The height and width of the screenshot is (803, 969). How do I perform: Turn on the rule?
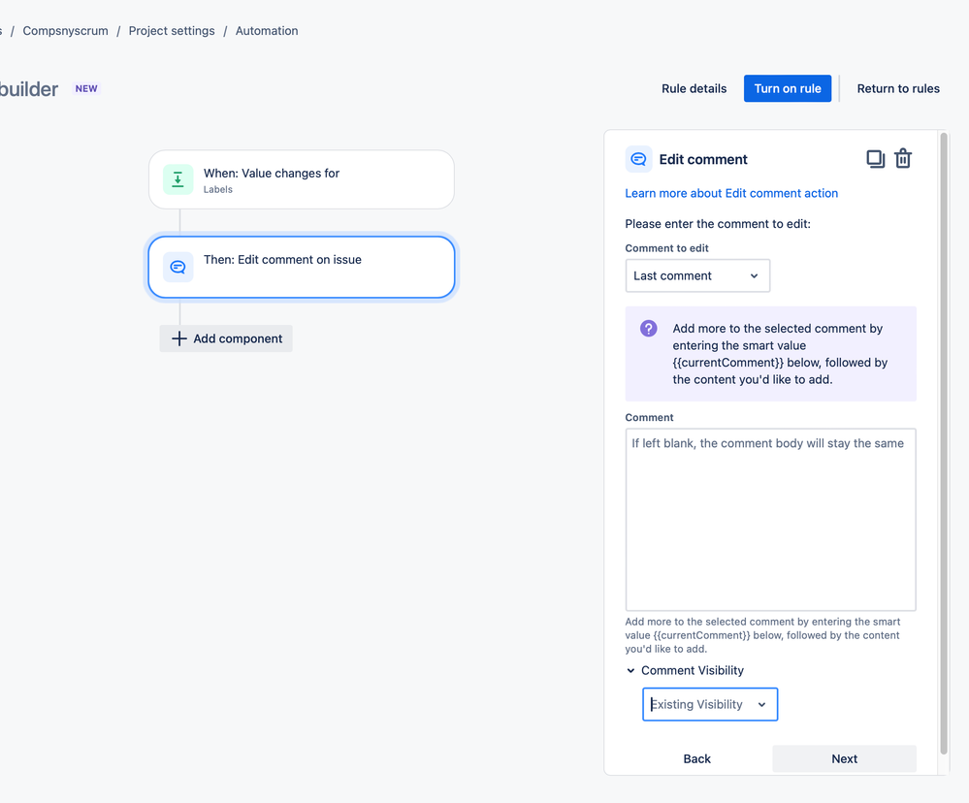click(788, 88)
